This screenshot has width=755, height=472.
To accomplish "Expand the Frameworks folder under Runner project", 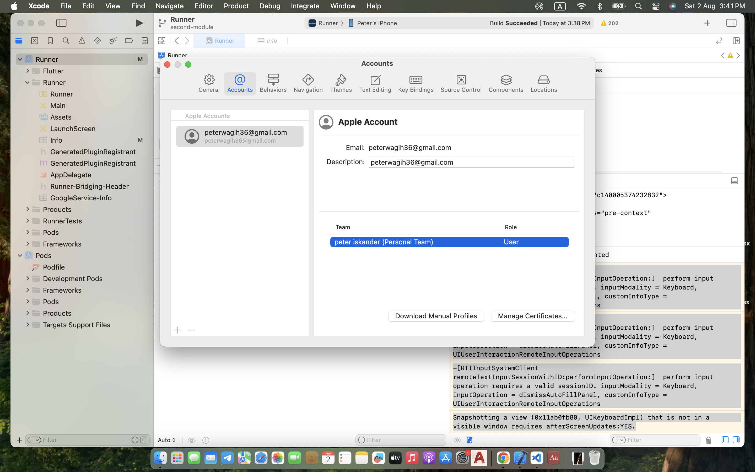I will click(28, 244).
